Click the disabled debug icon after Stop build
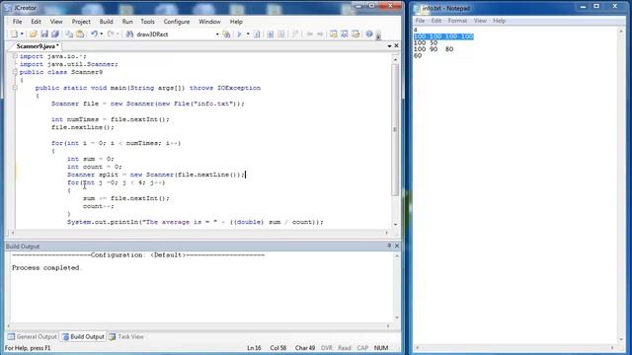The height and width of the screenshot is (355, 632). (x=295, y=35)
